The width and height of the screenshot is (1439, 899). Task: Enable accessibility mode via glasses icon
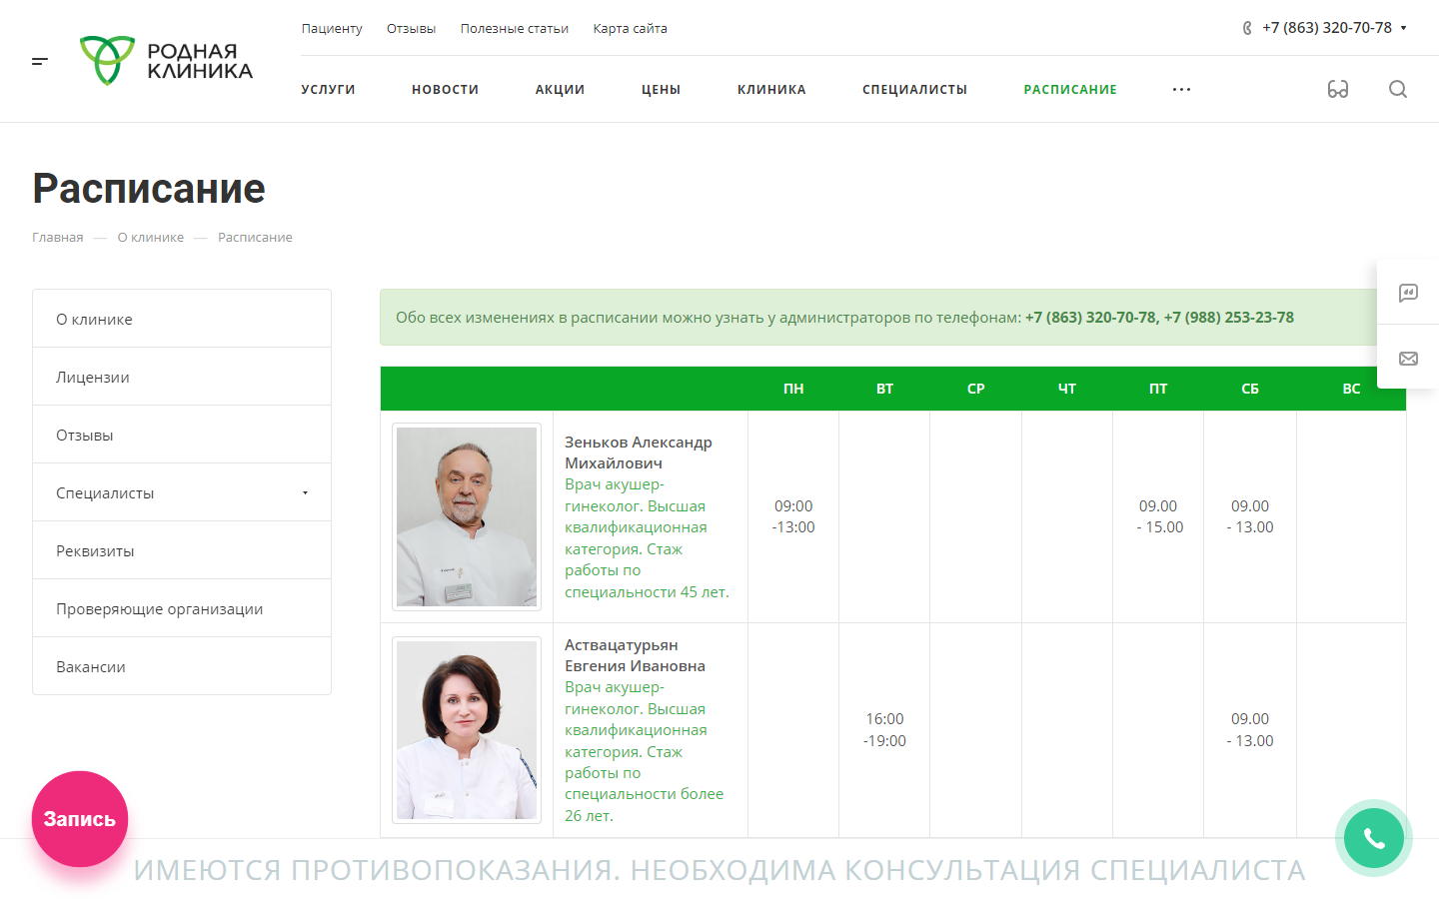[x=1337, y=90]
